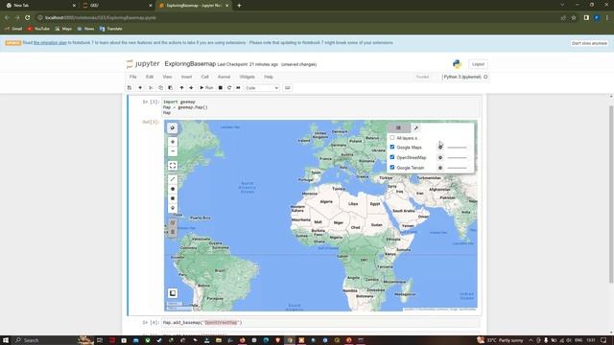Viewport: 614px width, 345px height.
Task: Open Google Terrain layer settings gear
Action: click(x=440, y=168)
